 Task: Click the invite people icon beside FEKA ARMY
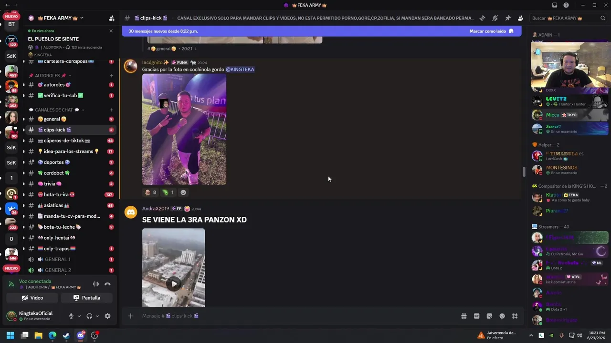click(112, 18)
